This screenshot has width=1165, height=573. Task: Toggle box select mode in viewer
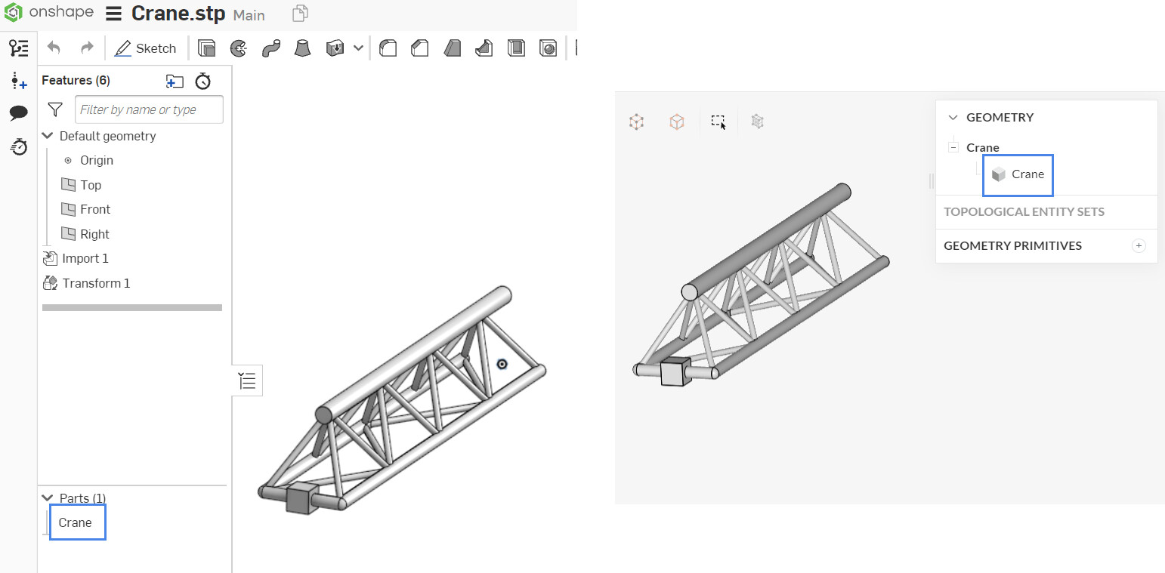(718, 121)
